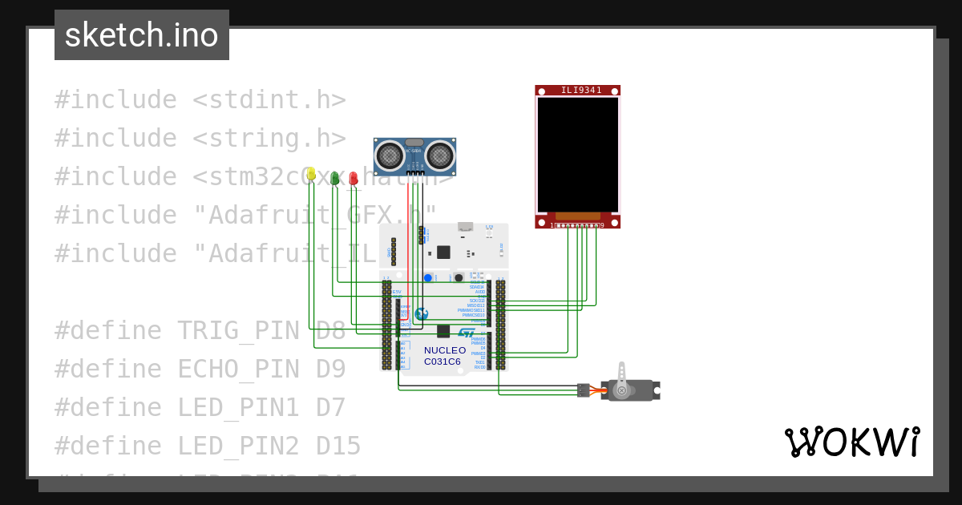Click the #define ECHO_PIN D9 line
This screenshot has height=505, width=962.
coord(200,369)
